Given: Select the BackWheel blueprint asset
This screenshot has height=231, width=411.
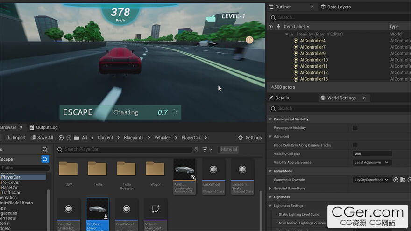Looking at the screenshot, I should pyautogui.click(x=213, y=176).
